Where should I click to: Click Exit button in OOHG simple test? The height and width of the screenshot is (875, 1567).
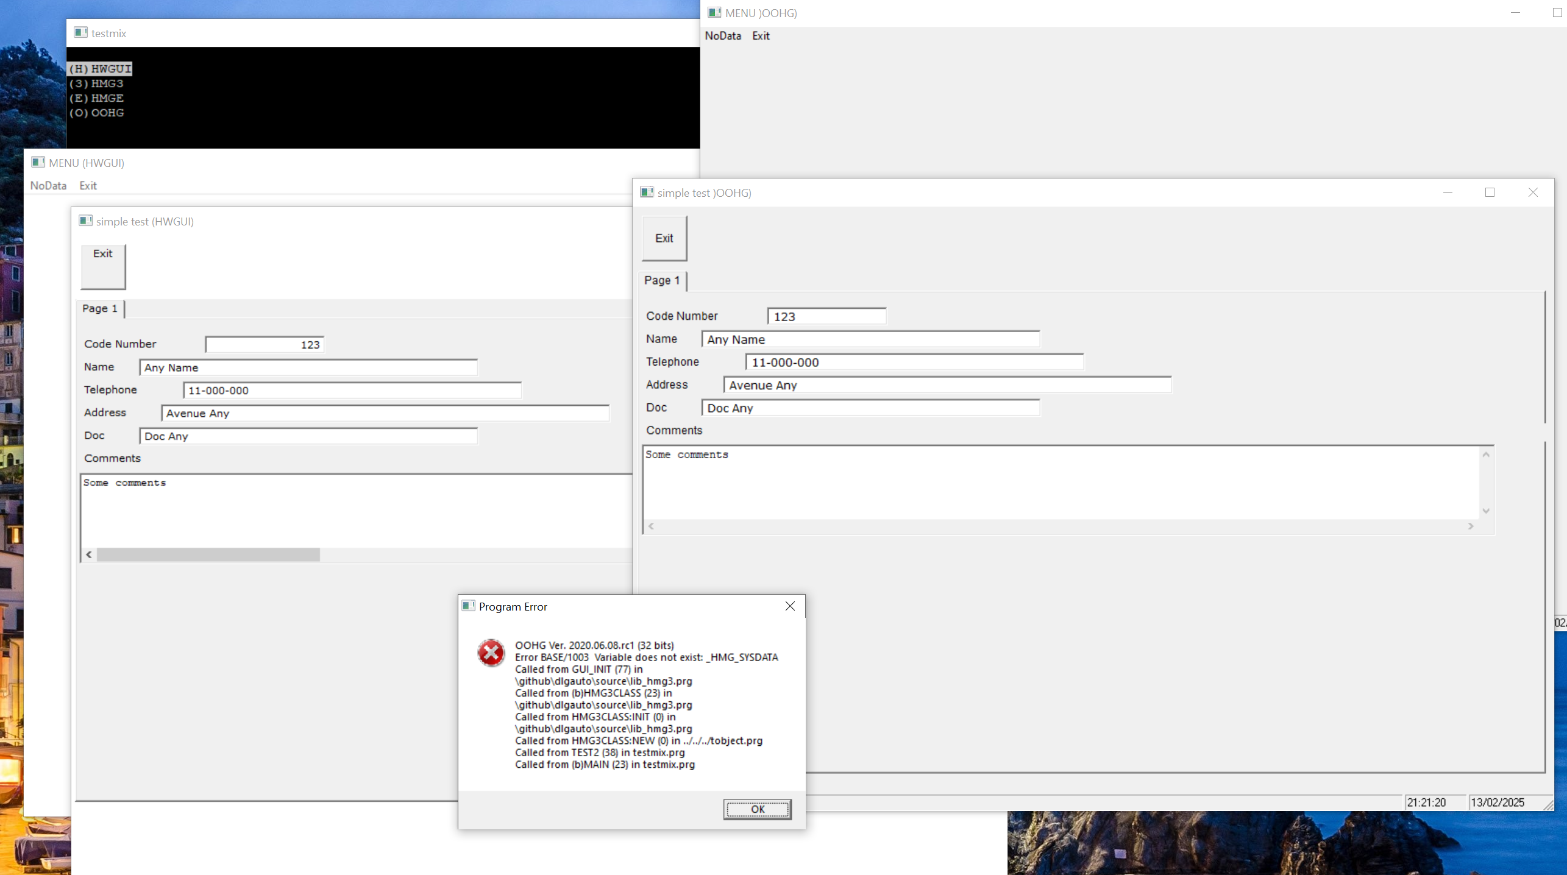(x=664, y=238)
